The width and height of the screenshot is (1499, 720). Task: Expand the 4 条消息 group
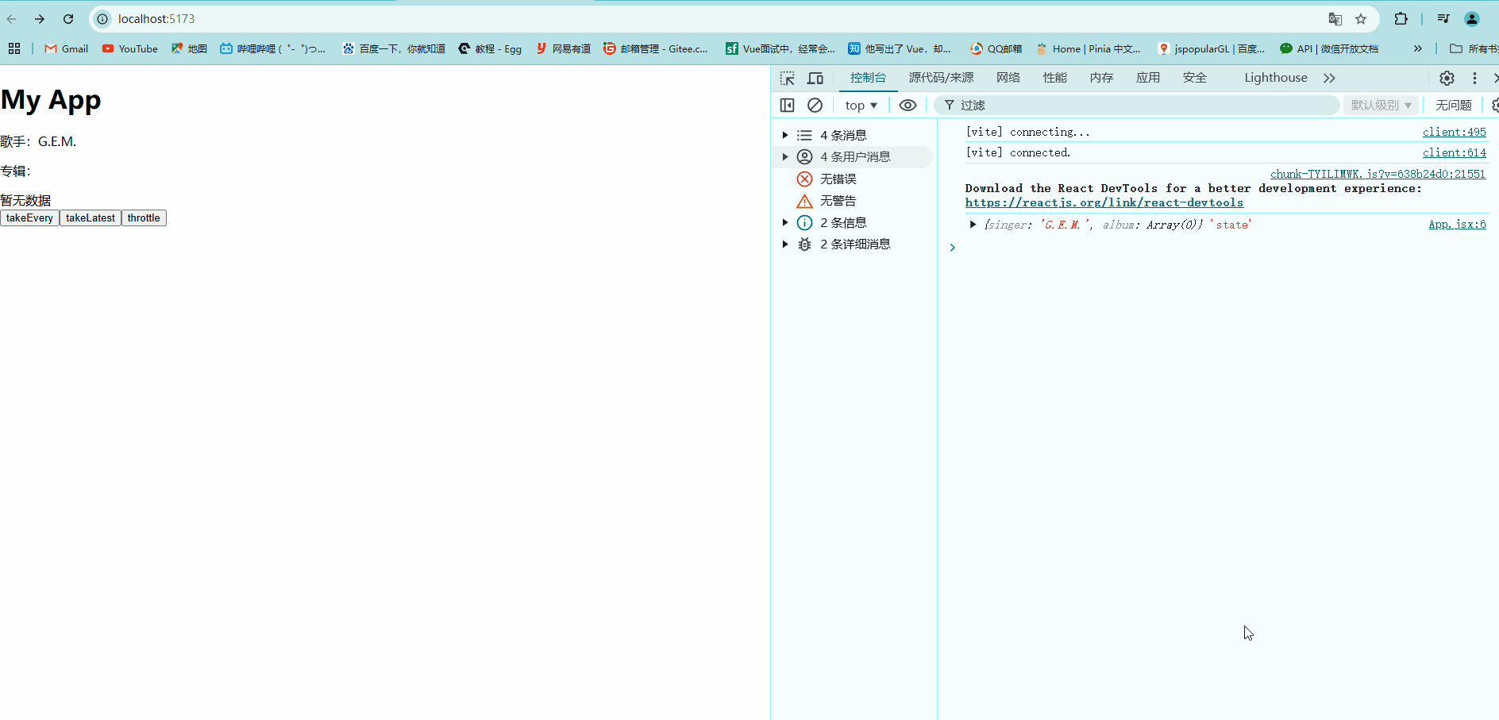[785, 134]
